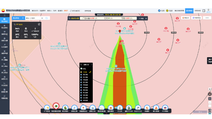The height and width of the screenshot is (119, 212).
Task: Click the magnifier search icon in the search box
Action: pyautogui.click(x=46, y=18)
